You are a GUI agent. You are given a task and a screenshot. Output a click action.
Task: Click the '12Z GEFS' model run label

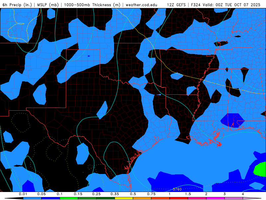[176, 5]
